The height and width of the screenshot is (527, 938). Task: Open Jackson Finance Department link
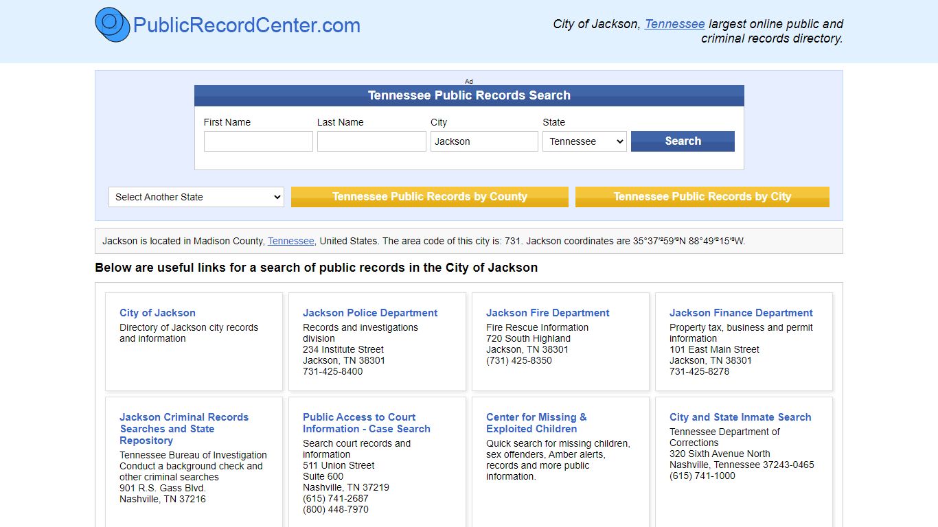click(x=741, y=313)
